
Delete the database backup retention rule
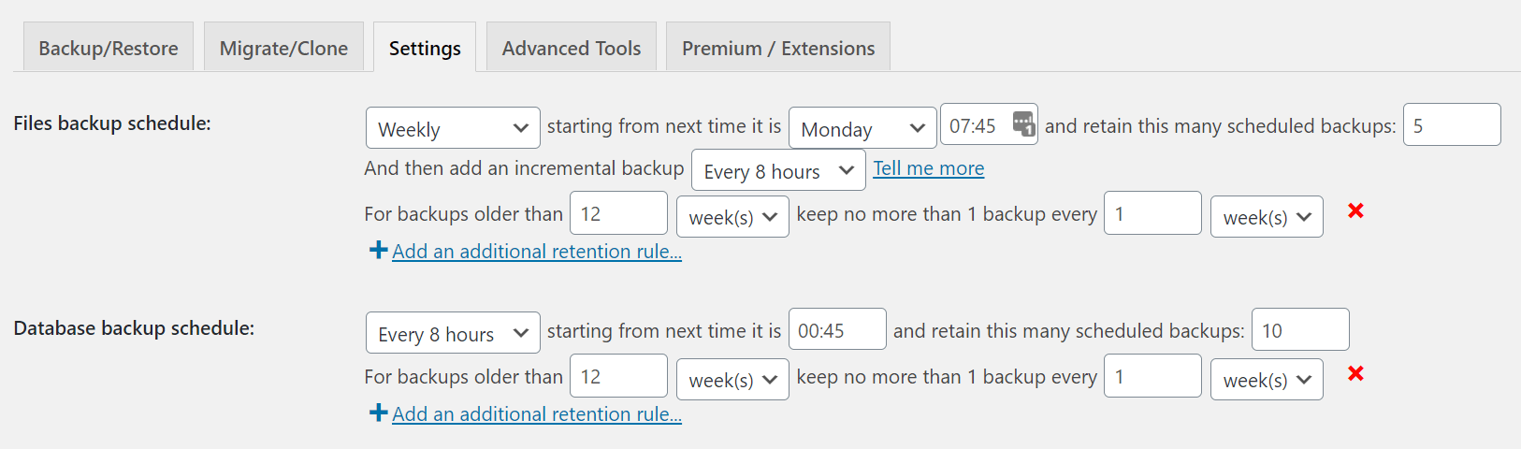(1355, 374)
